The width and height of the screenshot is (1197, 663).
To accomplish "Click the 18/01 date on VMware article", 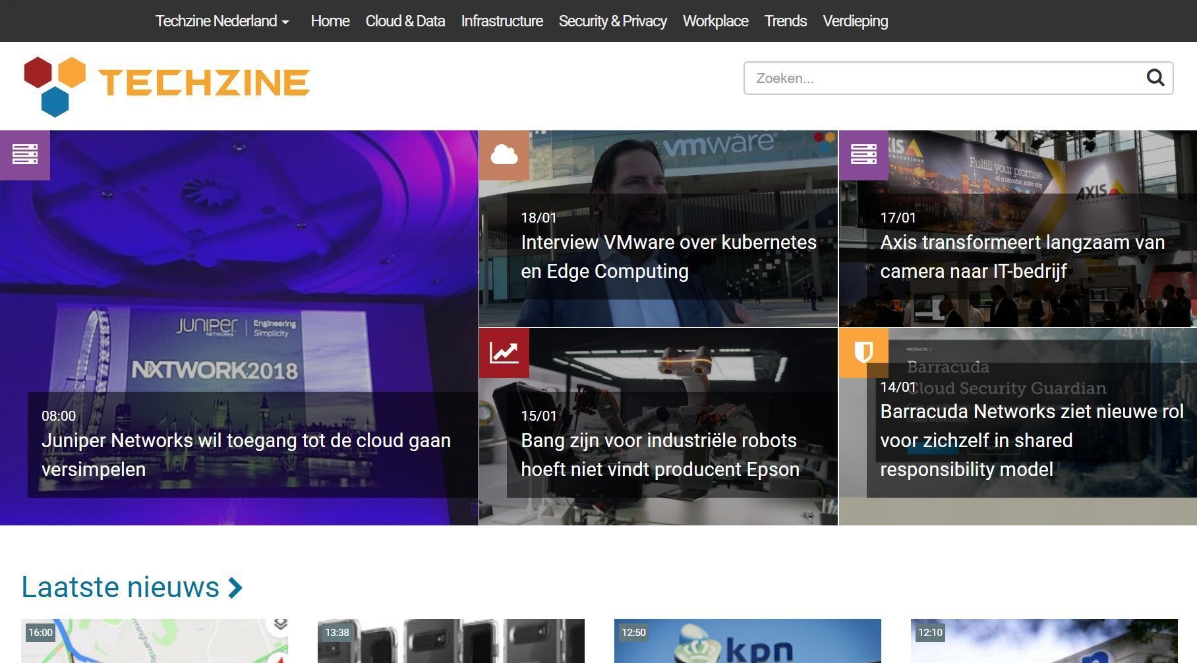I will click(539, 218).
